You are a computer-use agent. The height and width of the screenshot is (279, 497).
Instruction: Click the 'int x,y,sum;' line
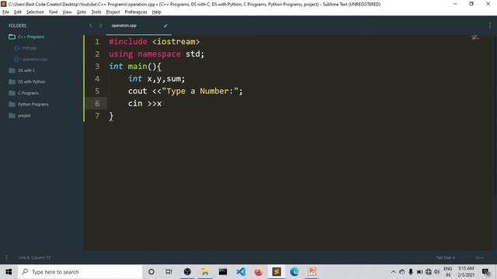(x=157, y=79)
